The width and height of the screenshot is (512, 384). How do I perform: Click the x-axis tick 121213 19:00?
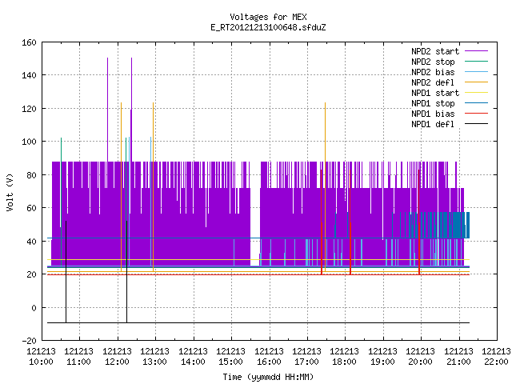pos(383,357)
